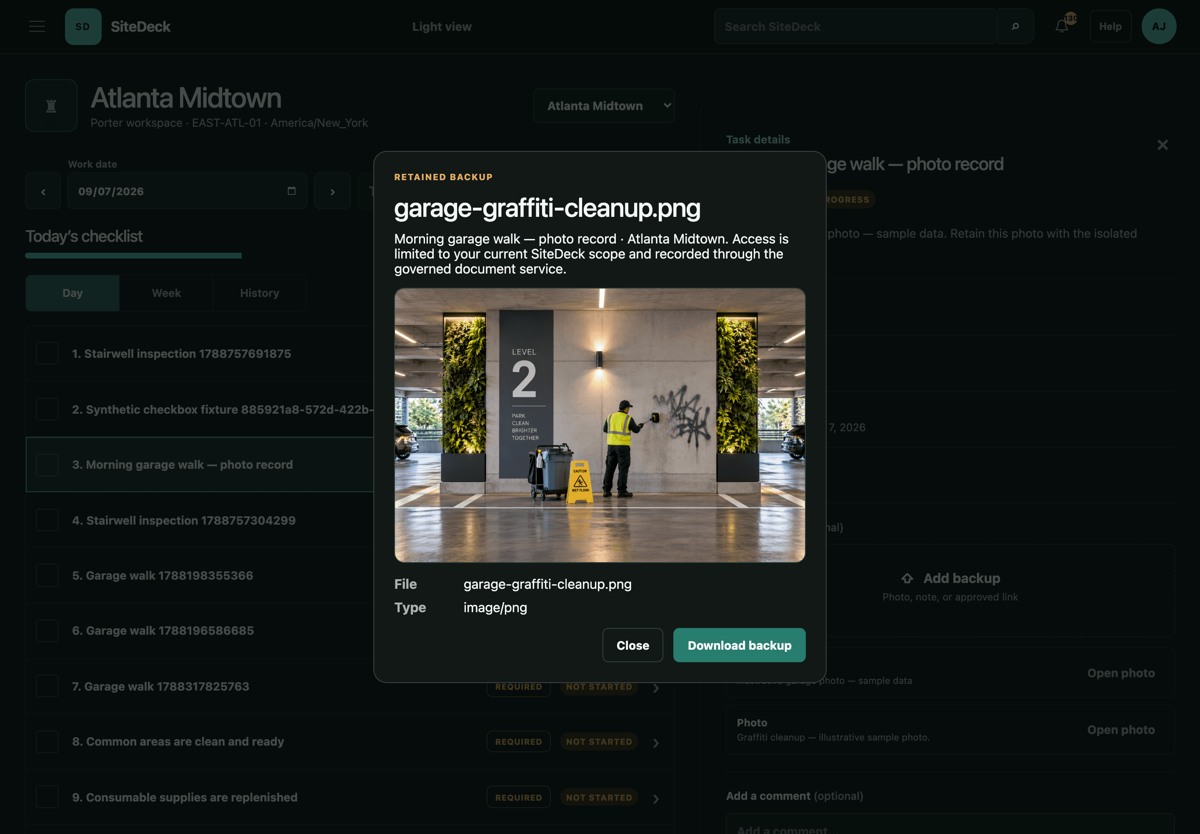Viewport: 1200px width, 834px height.
Task: Click the search magnifier button
Action: 1015,27
